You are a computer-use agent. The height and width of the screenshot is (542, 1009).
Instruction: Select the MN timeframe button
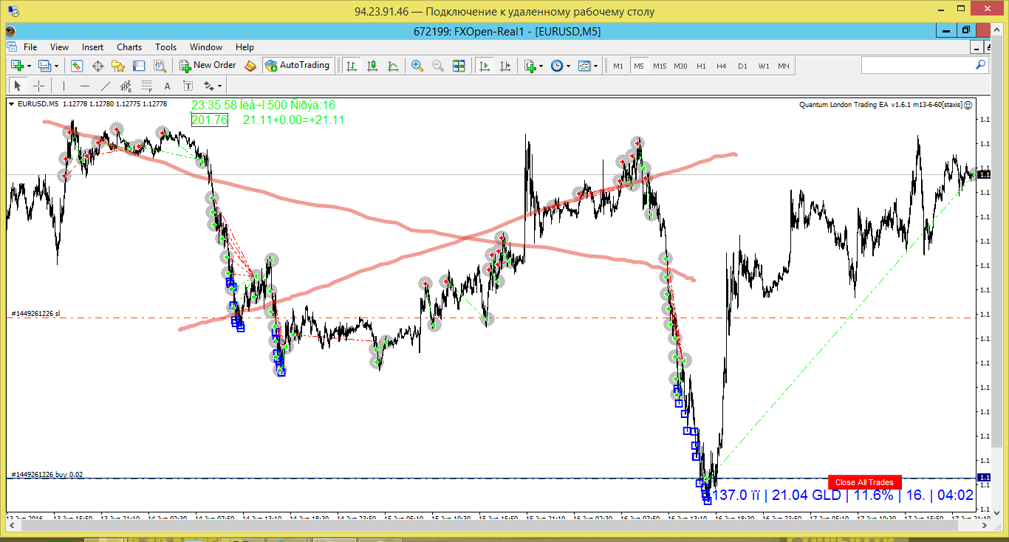point(784,66)
